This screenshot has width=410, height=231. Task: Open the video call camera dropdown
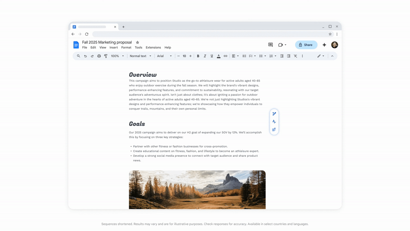tap(282, 45)
